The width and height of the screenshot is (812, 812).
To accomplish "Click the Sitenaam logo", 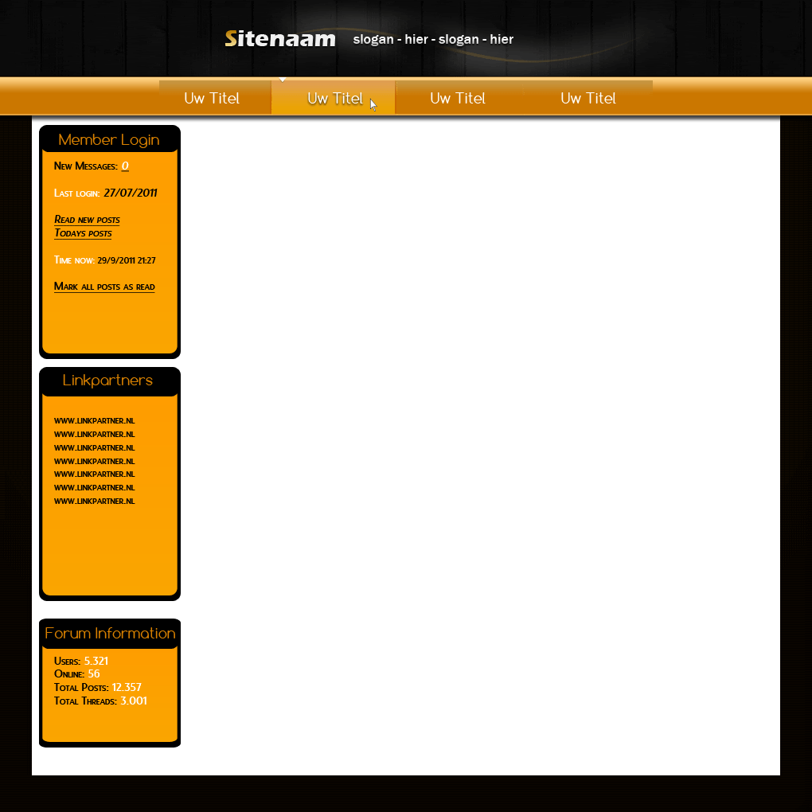I will (x=280, y=39).
